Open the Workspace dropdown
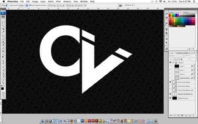The image size is (198, 124). (x=129, y=5)
